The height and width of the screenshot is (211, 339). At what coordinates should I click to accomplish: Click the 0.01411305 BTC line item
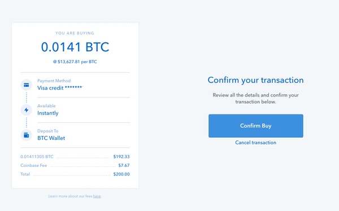(37, 157)
